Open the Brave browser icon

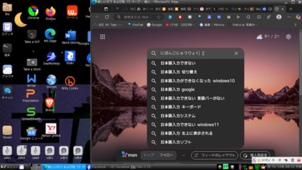50,104
